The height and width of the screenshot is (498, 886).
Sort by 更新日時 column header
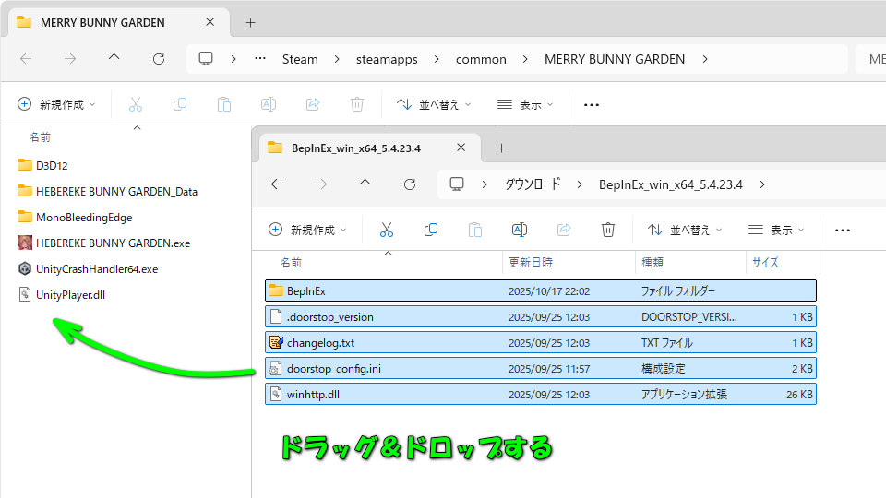click(x=533, y=263)
